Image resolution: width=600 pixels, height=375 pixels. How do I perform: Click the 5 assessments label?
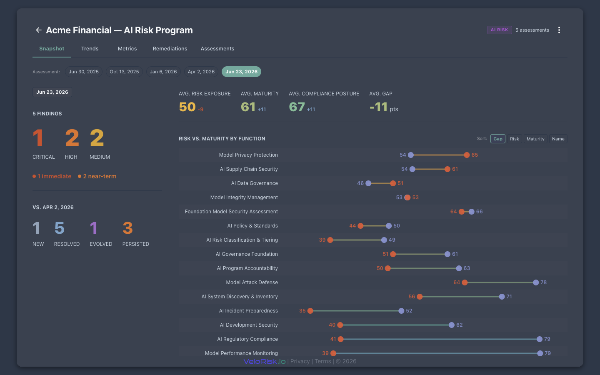click(532, 30)
